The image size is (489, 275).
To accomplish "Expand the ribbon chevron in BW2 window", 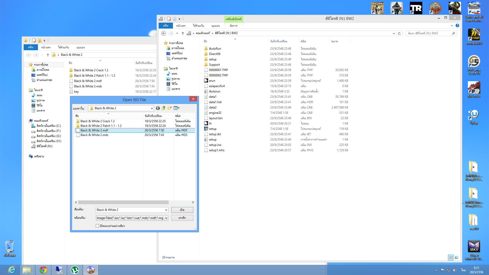I will [452, 25].
